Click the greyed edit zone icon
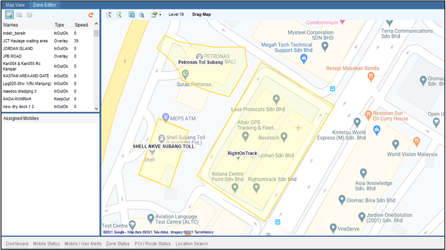 tap(29, 15)
